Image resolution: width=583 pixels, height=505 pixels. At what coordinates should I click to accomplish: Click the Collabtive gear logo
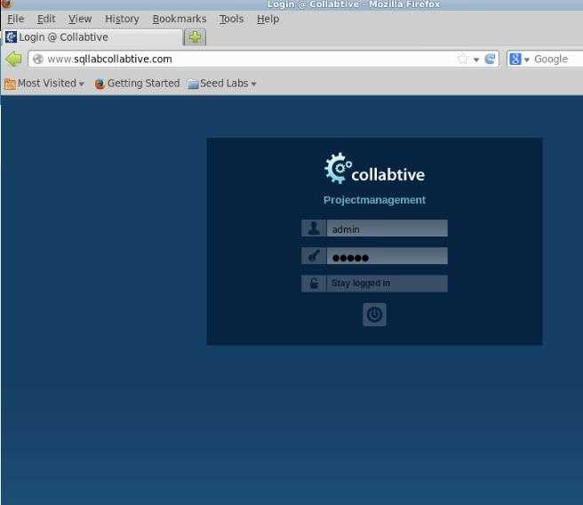337,168
